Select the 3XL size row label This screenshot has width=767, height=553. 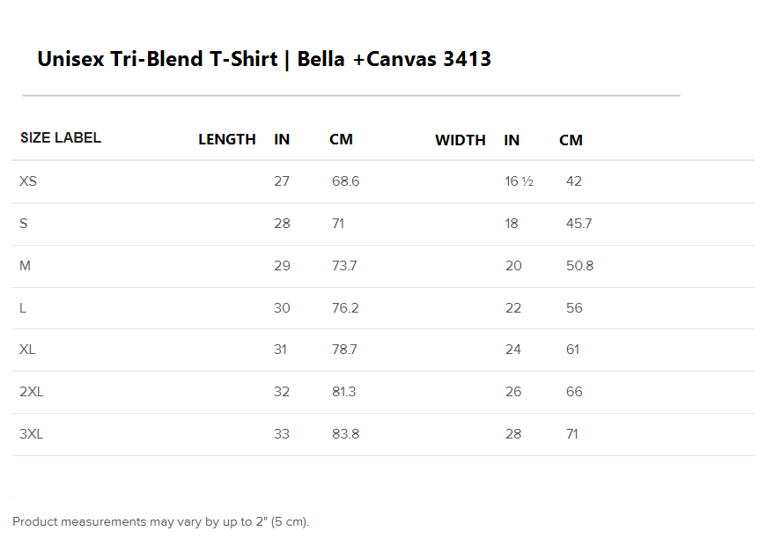point(32,434)
